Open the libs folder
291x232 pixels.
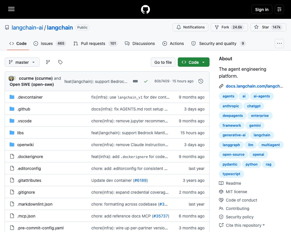point(20,133)
